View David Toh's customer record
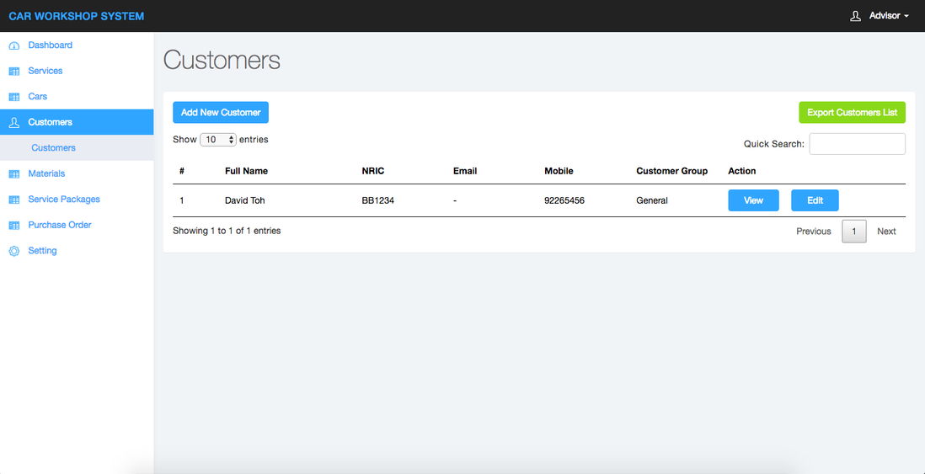 pyautogui.click(x=753, y=200)
